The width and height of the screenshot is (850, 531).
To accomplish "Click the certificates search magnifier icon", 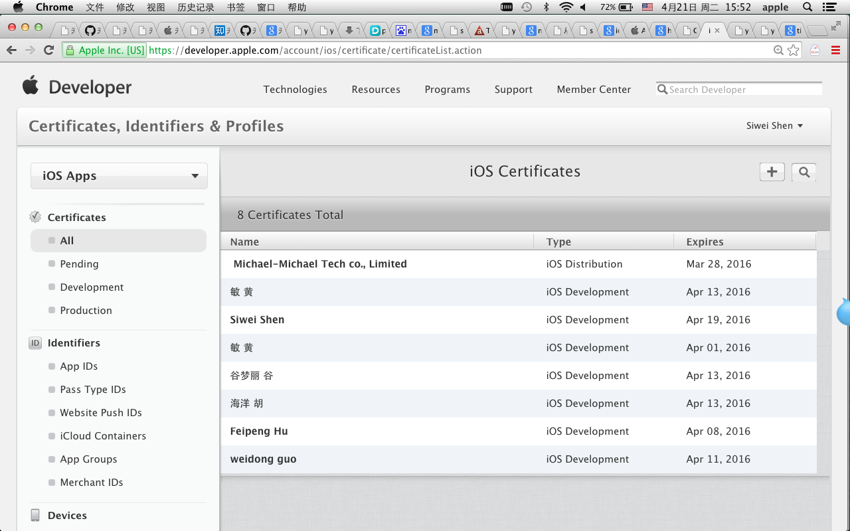I will click(x=804, y=172).
